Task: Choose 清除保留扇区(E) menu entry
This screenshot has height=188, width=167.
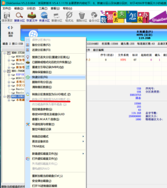Action: pyautogui.click(x=56, y=72)
